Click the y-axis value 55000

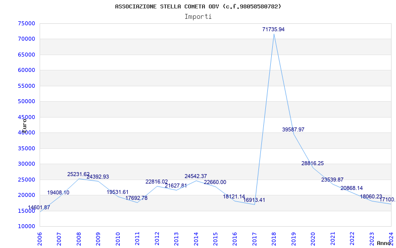(x=27, y=86)
